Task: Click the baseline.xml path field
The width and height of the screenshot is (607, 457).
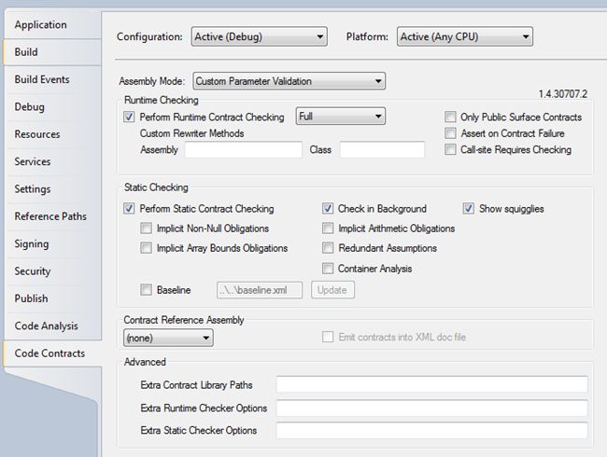Action: [x=260, y=290]
